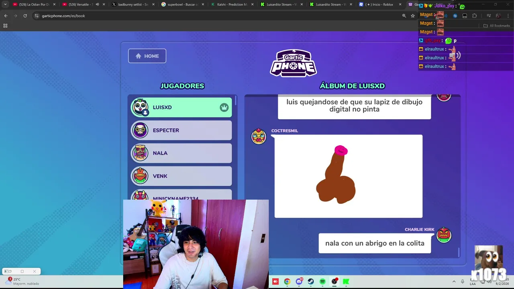514x289 pixels.
Task: Click VENK's fish avatar
Action: click(x=140, y=176)
